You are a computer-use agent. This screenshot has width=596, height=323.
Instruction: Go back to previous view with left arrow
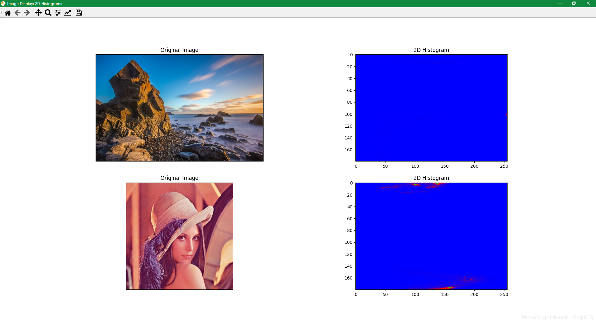tap(17, 13)
